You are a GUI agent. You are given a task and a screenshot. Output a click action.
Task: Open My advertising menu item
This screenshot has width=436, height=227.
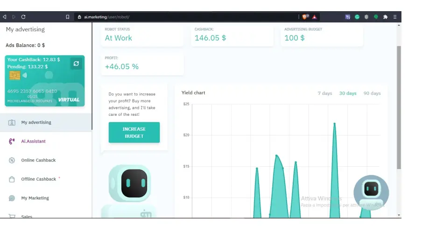[46, 122]
